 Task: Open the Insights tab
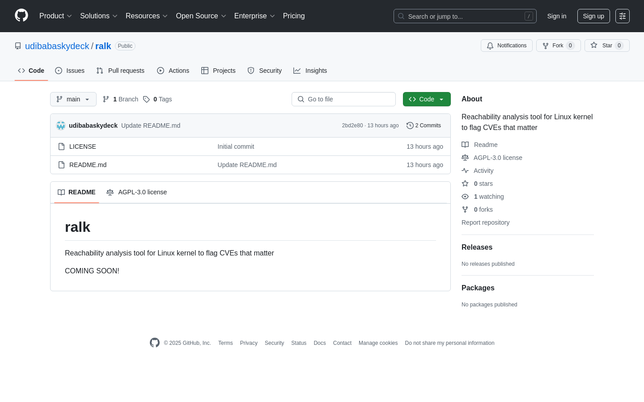310,71
